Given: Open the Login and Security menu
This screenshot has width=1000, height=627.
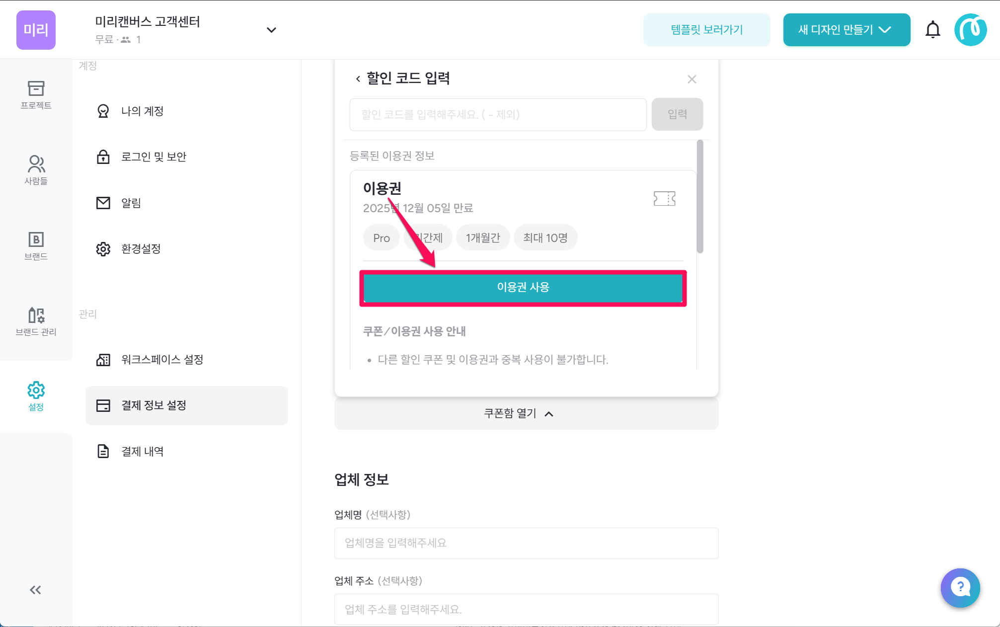Looking at the screenshot, I should click(x=153, y=157).
